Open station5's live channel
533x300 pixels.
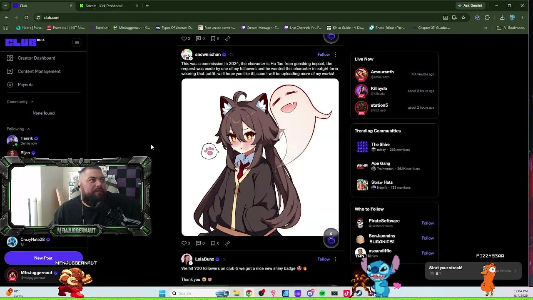tap(394, 107)
